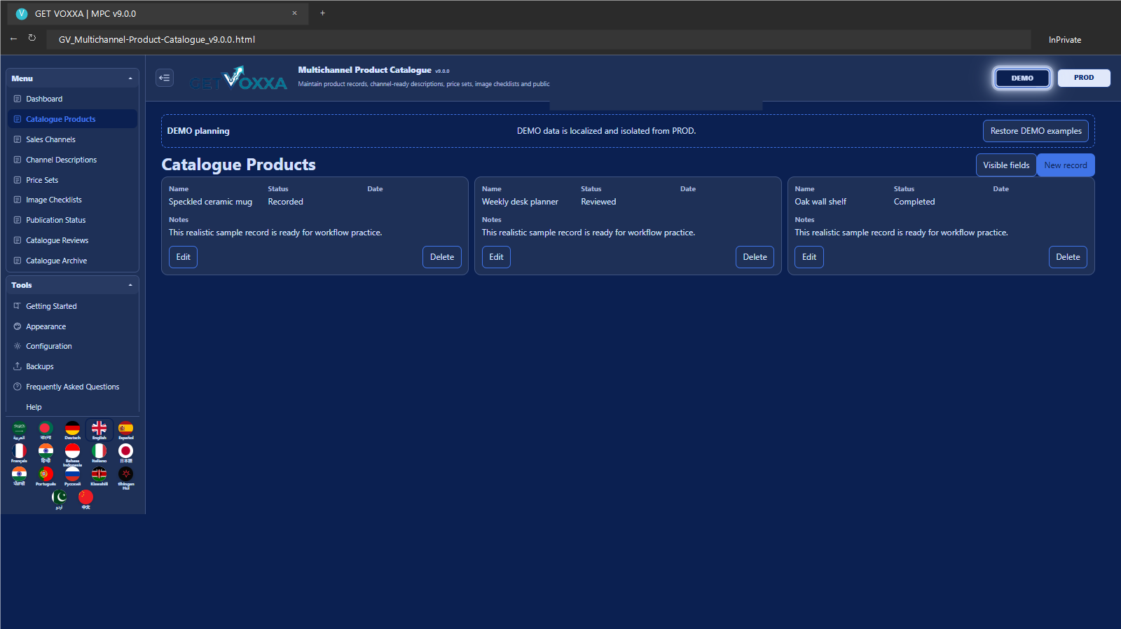Create a New record
The height and width of the screenshot is (629, 1121).
pos(1066,165)
